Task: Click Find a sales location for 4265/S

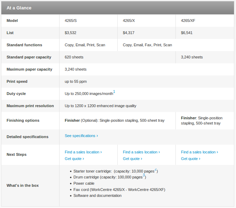Action: 83,152
